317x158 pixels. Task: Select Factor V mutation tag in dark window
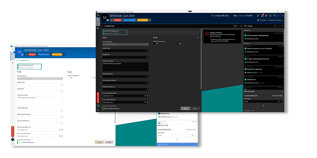[x=129, y=20]
